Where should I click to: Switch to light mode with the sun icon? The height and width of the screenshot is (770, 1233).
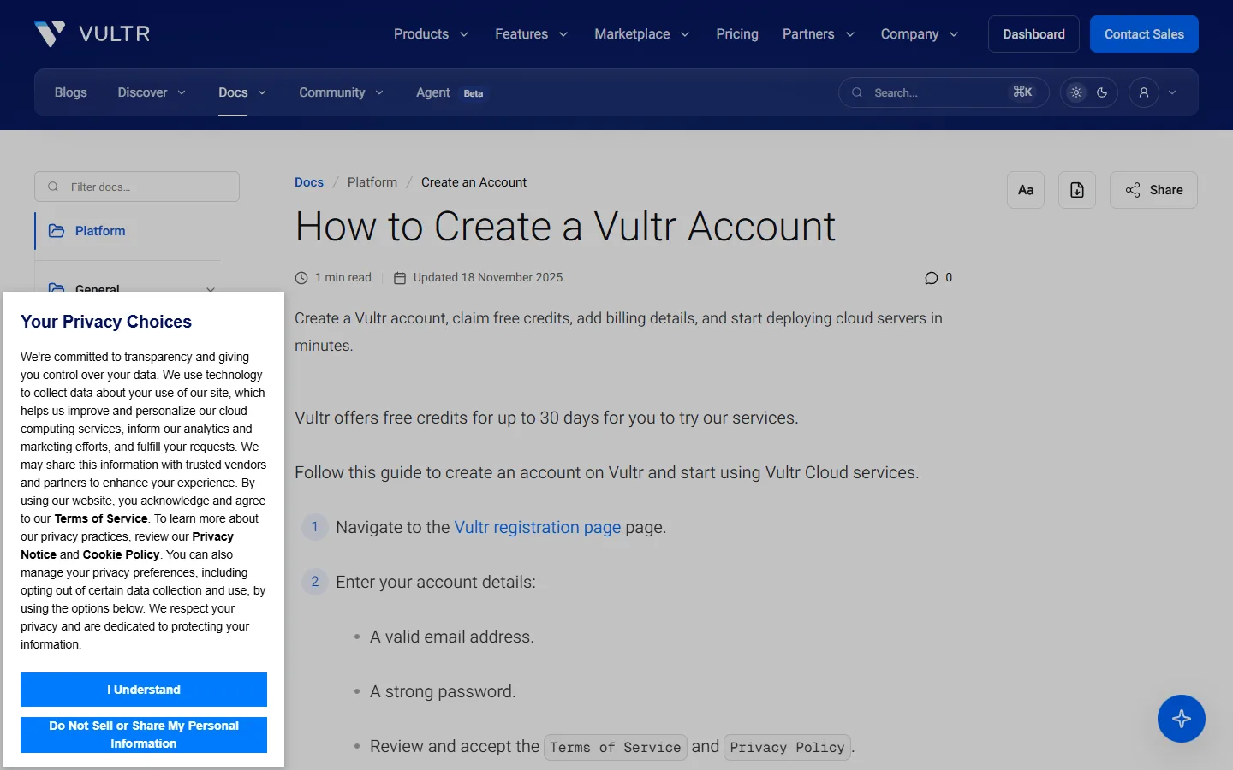[x=1076, y=92]
